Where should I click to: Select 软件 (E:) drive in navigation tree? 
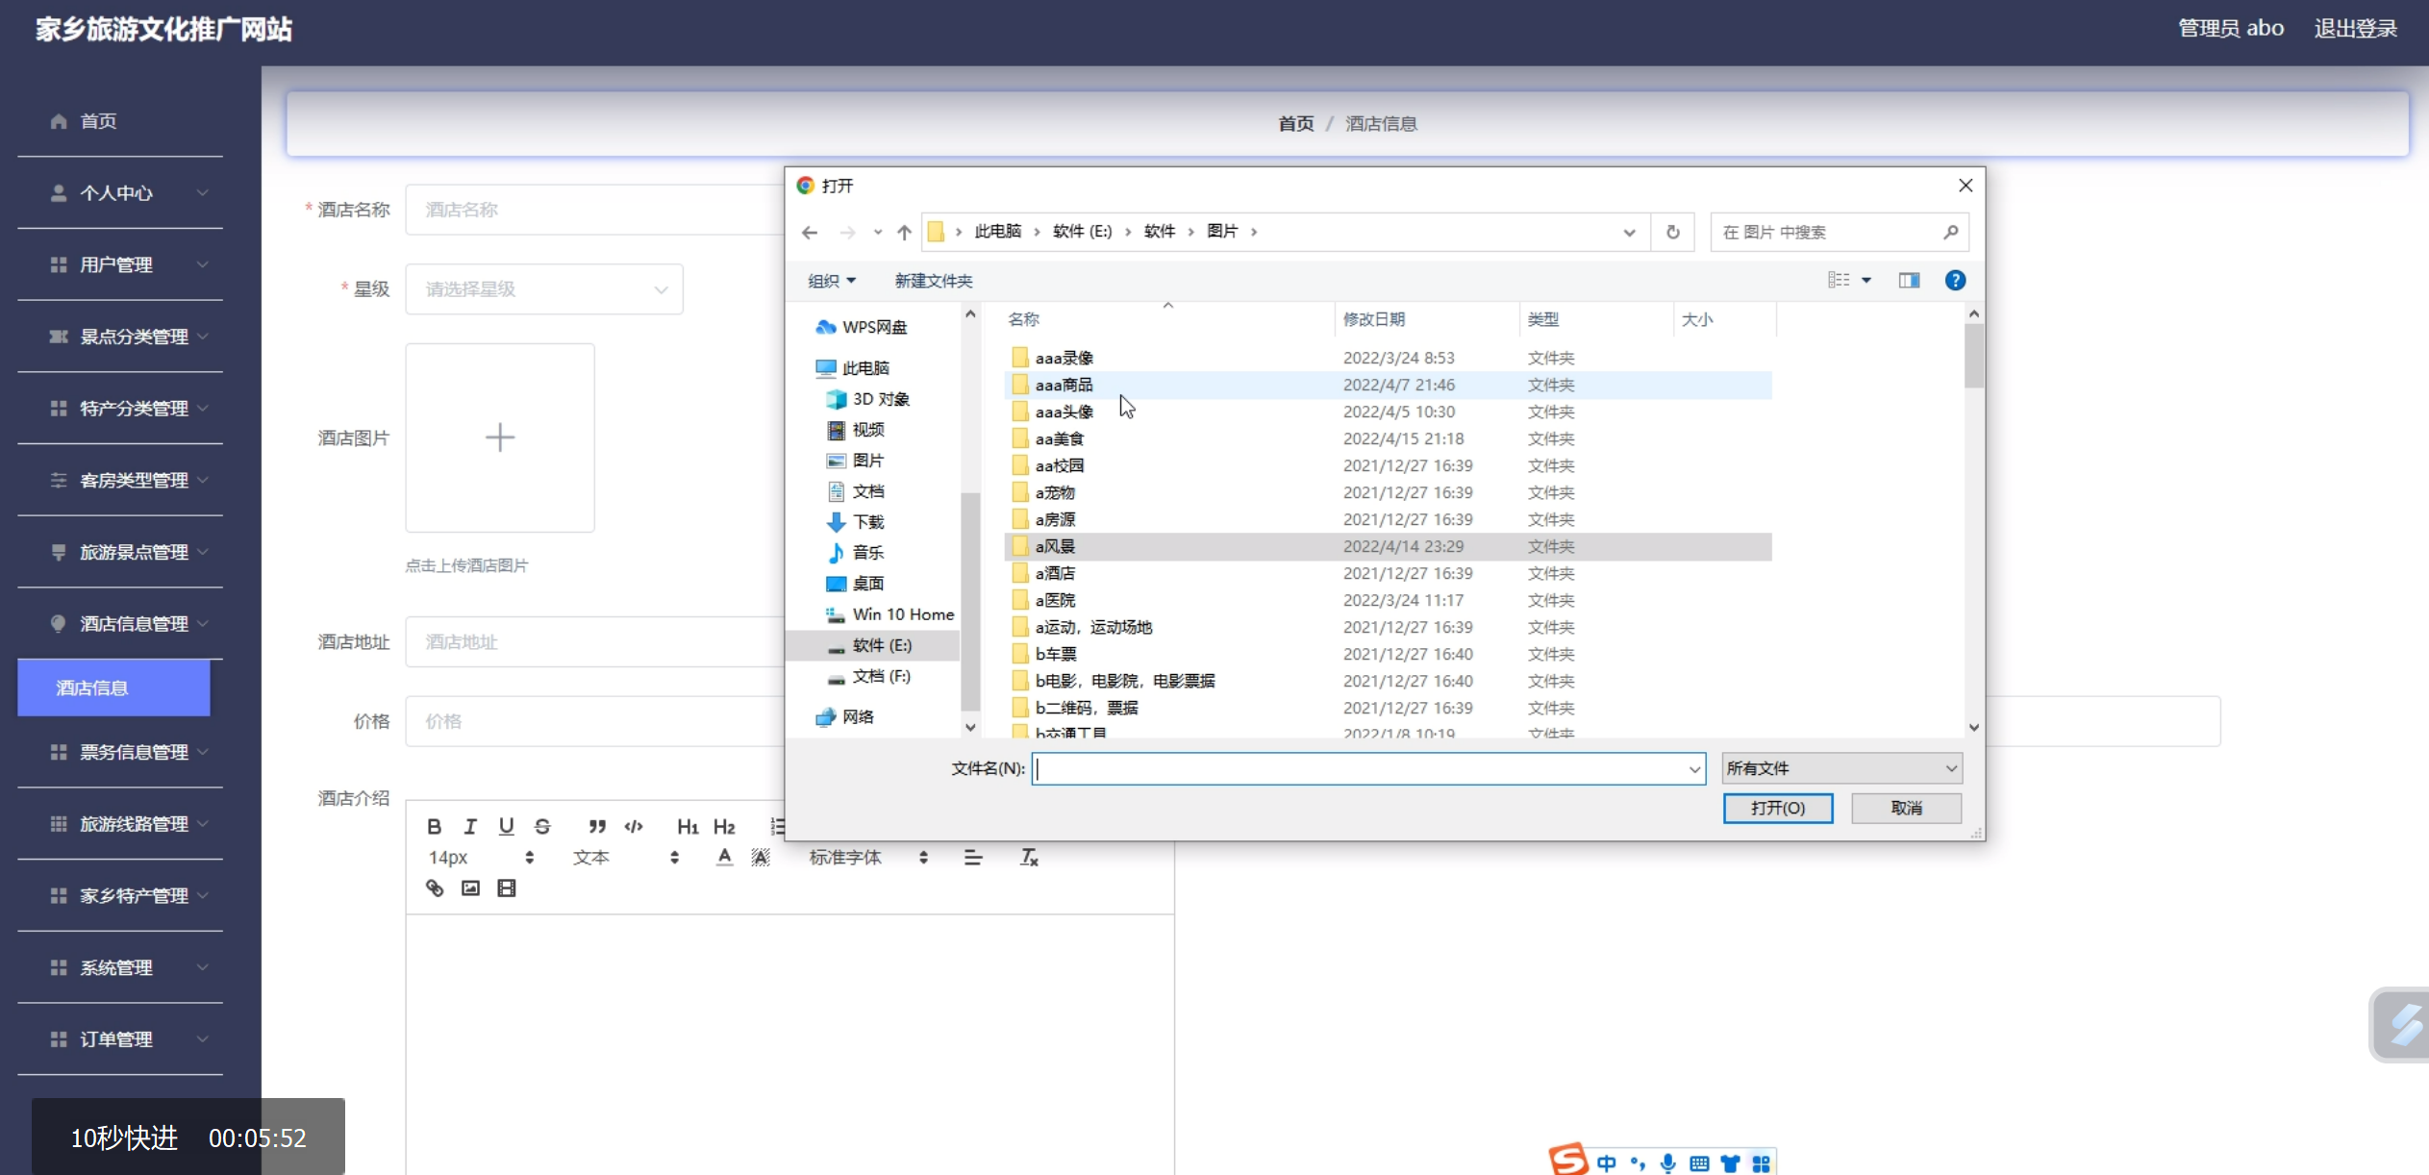click(x=882, y=645)
